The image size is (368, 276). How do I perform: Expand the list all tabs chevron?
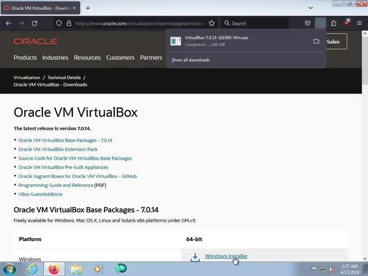310,8
